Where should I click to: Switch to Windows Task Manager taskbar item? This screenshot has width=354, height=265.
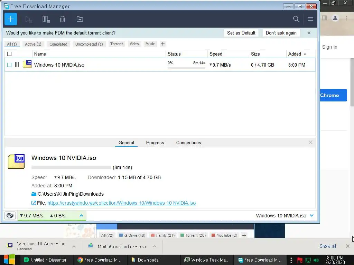point(207,260)
